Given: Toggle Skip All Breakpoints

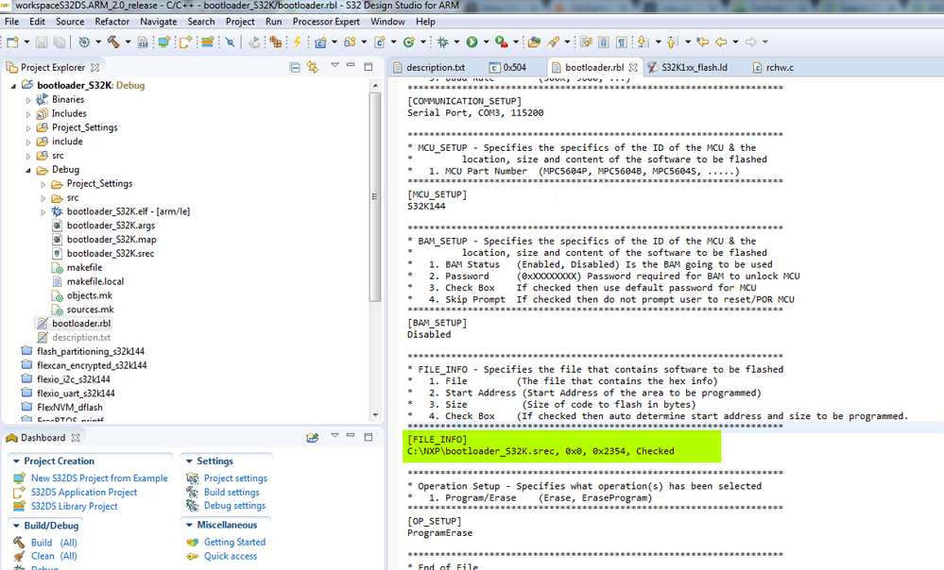Looking at the screenshot, I should tap(230, 42).
